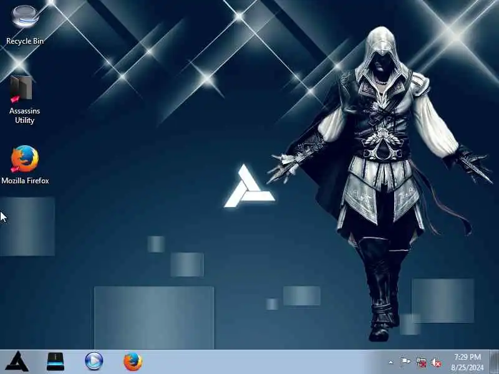Click the Show Desktop button at the taskbar's right end
The image size is (499, 374).
point(495,362)
